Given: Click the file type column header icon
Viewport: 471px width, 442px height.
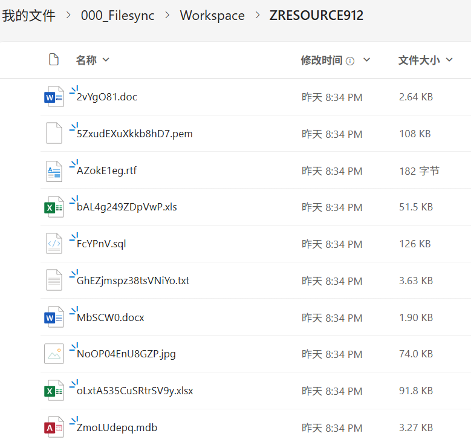Looking at the screenshot, I should 54,59.
